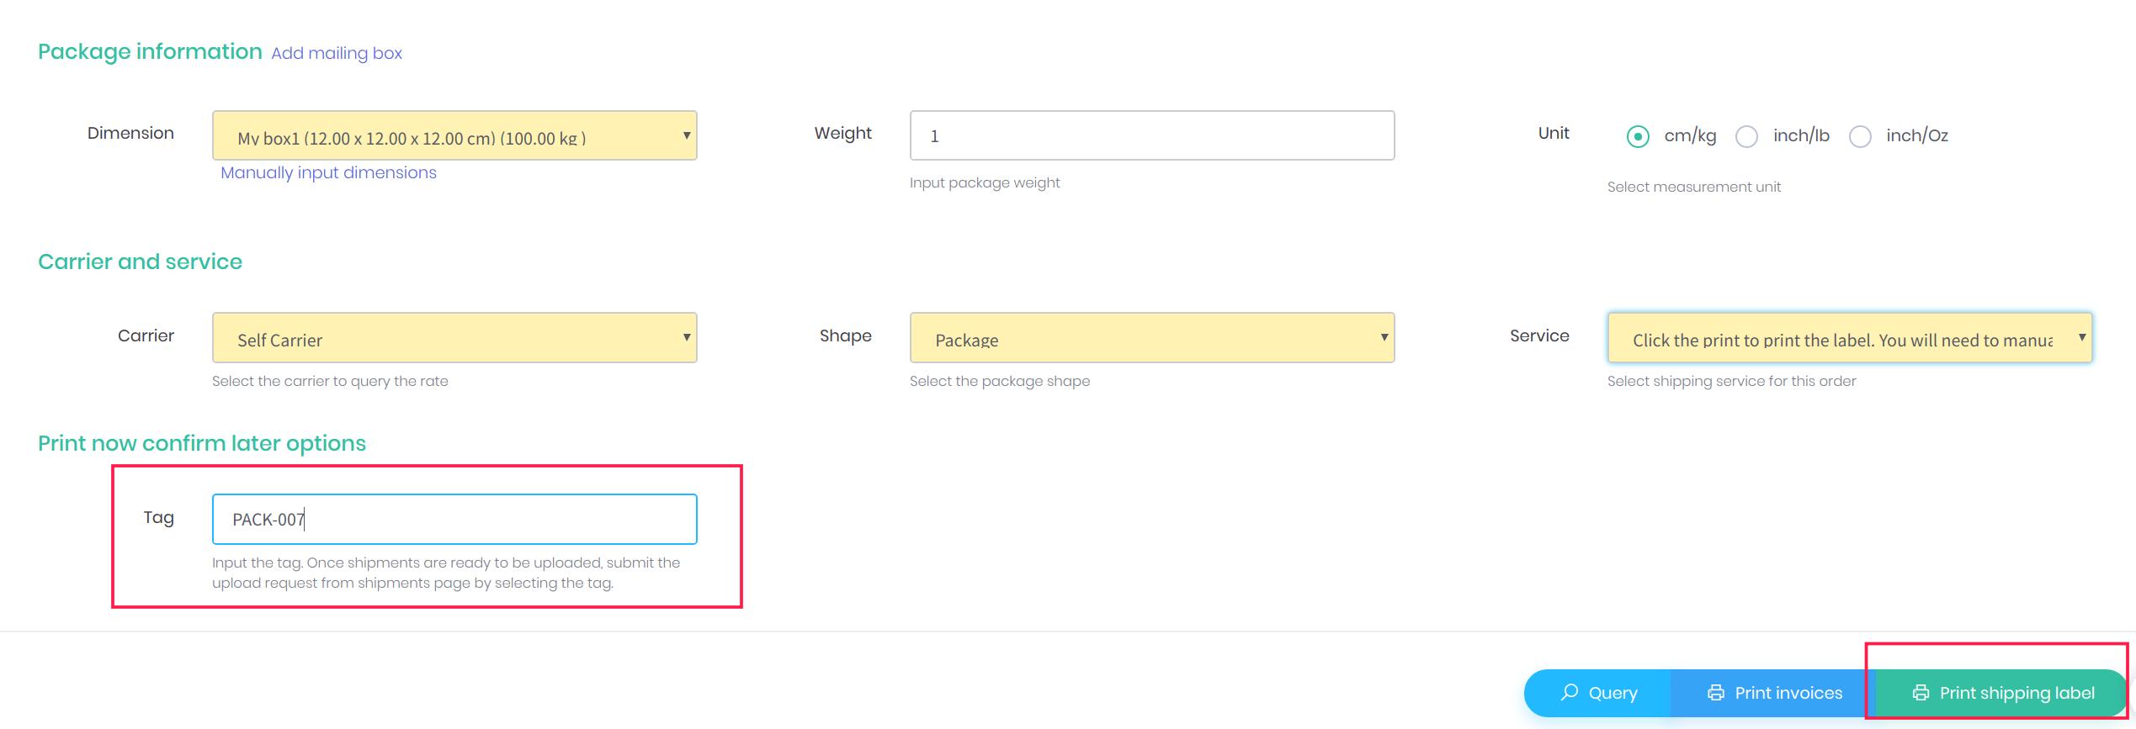Click the Shape dropdown arrow icon
The image size is (2136, 729).
(1384, 337)
